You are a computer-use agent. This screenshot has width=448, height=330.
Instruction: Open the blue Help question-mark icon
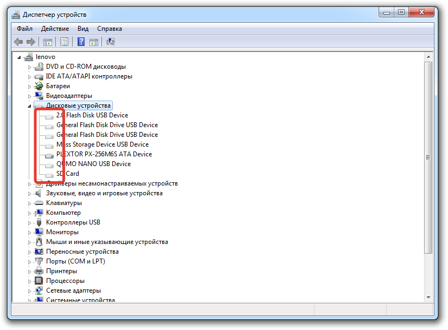81,42
